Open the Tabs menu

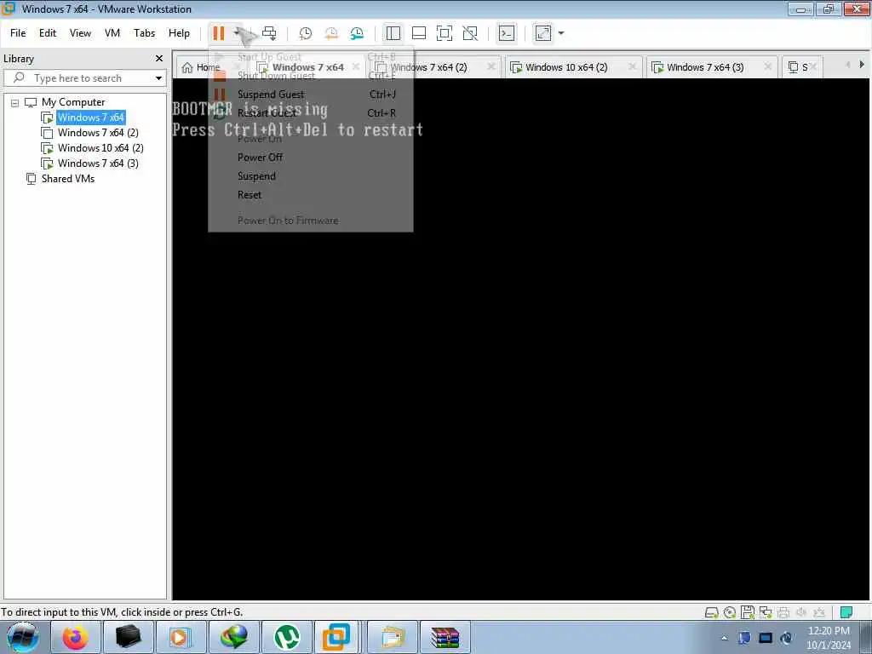144,33
